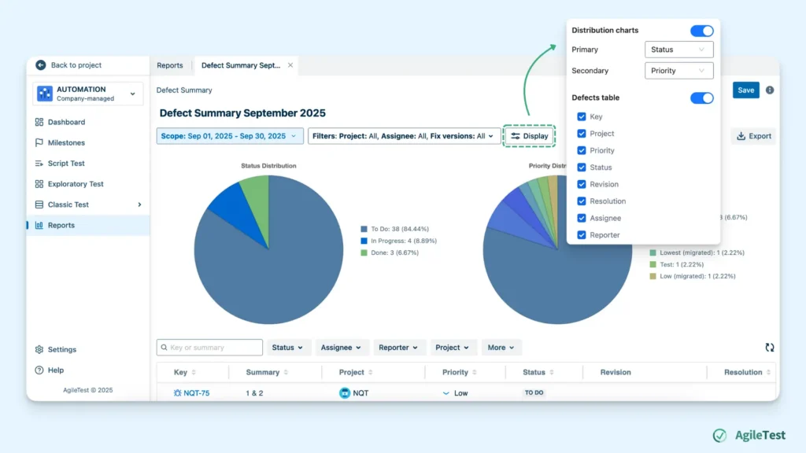
Task: Uncheck the Resolution column checkbox
Action: (x=582, y=201)
